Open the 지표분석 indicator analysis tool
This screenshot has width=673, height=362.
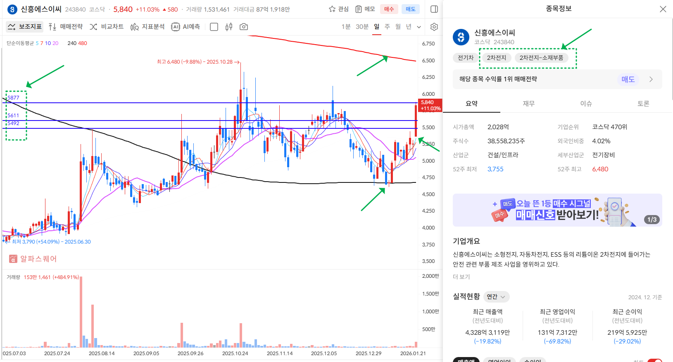tap(147, 27)
